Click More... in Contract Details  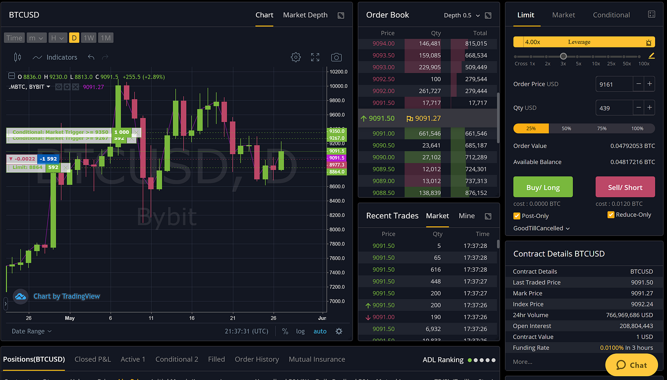[x=523, y=361]
